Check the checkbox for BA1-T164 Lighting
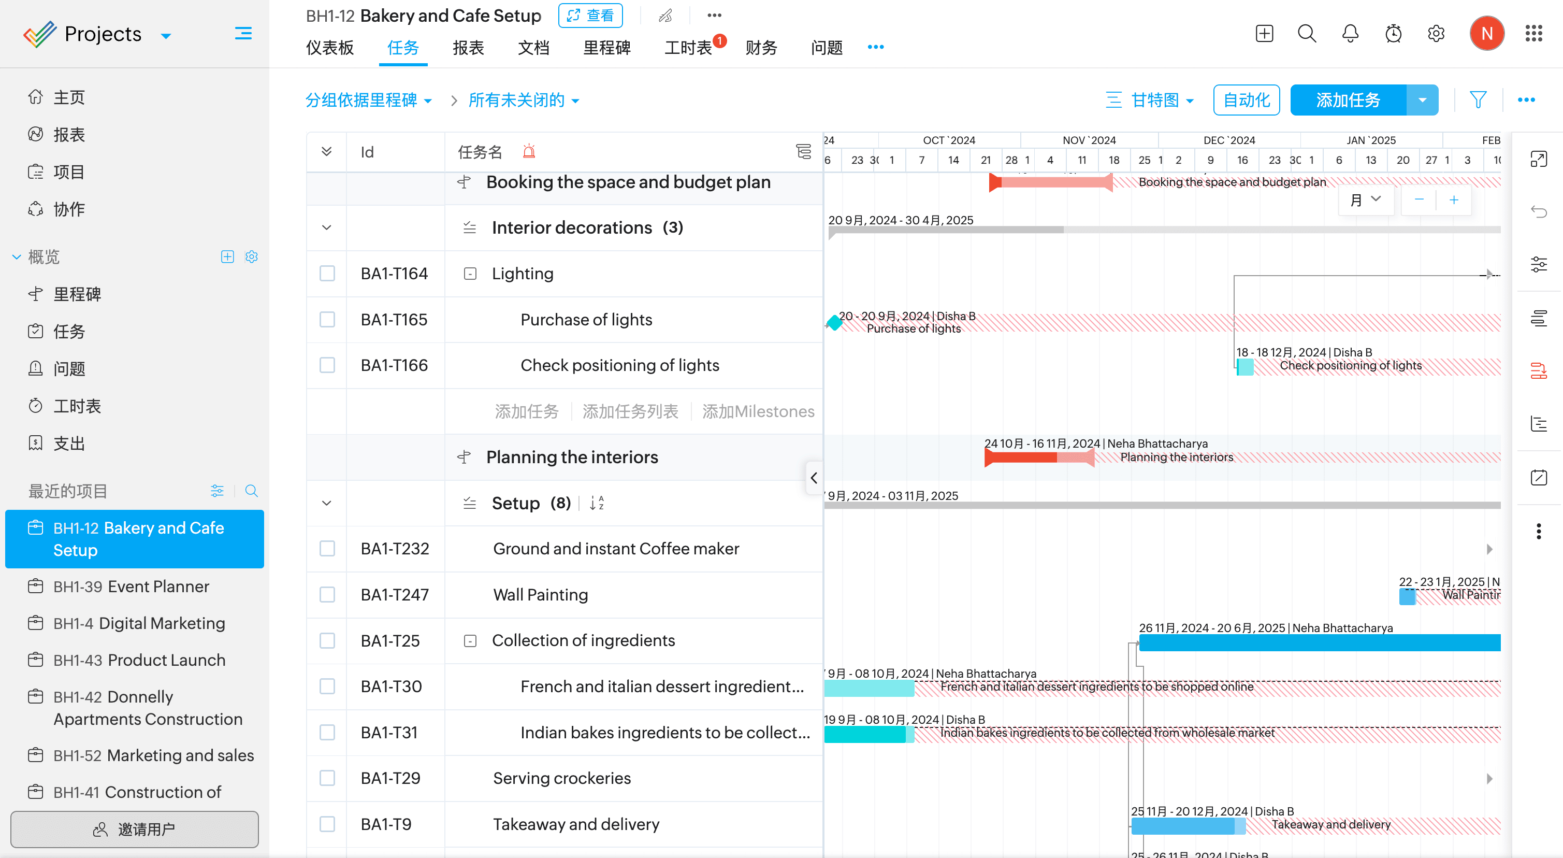1563x858 pixels. (327, 273)
